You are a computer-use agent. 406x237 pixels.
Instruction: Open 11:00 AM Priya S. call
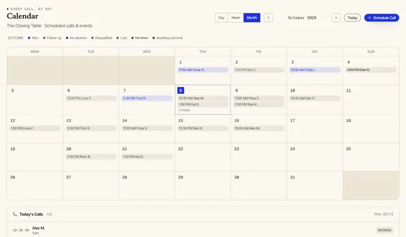259,98
